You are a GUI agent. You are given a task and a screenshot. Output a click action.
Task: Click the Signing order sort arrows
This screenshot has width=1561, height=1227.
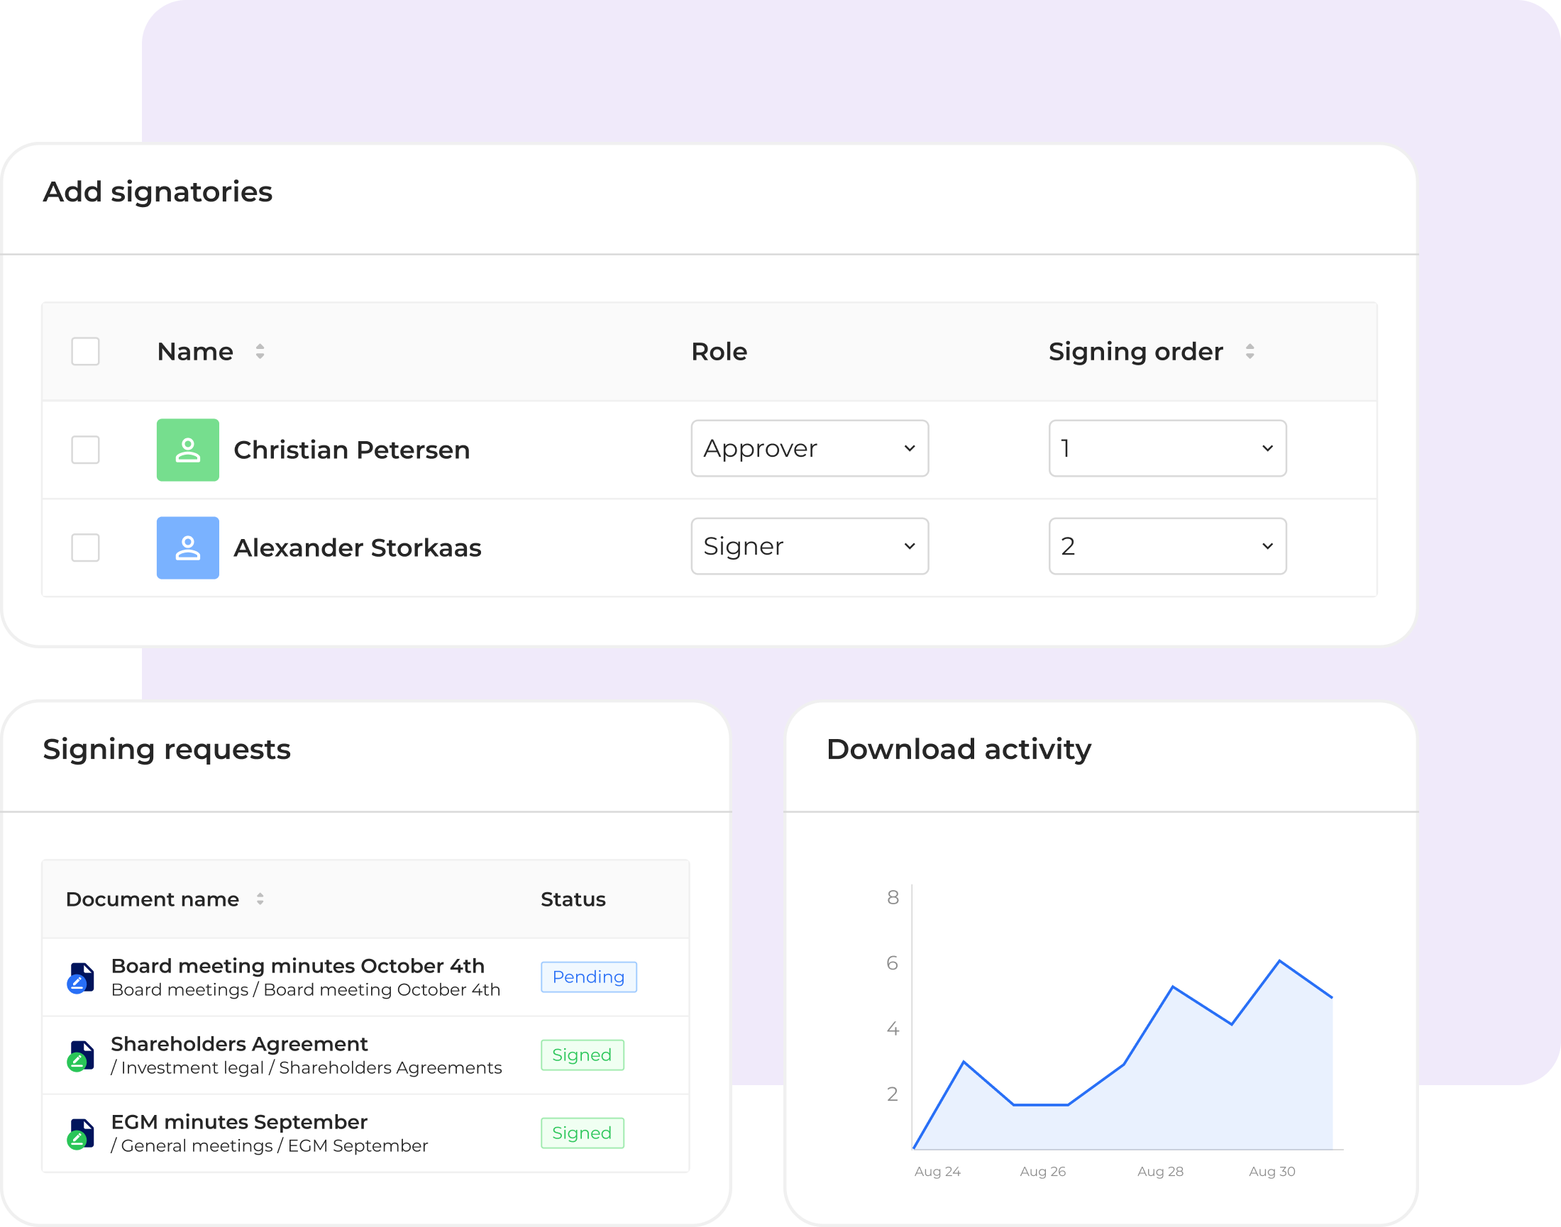pos(1250,351)
